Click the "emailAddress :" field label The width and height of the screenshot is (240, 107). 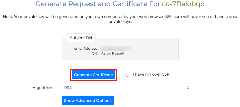click(x=86, y=48)
